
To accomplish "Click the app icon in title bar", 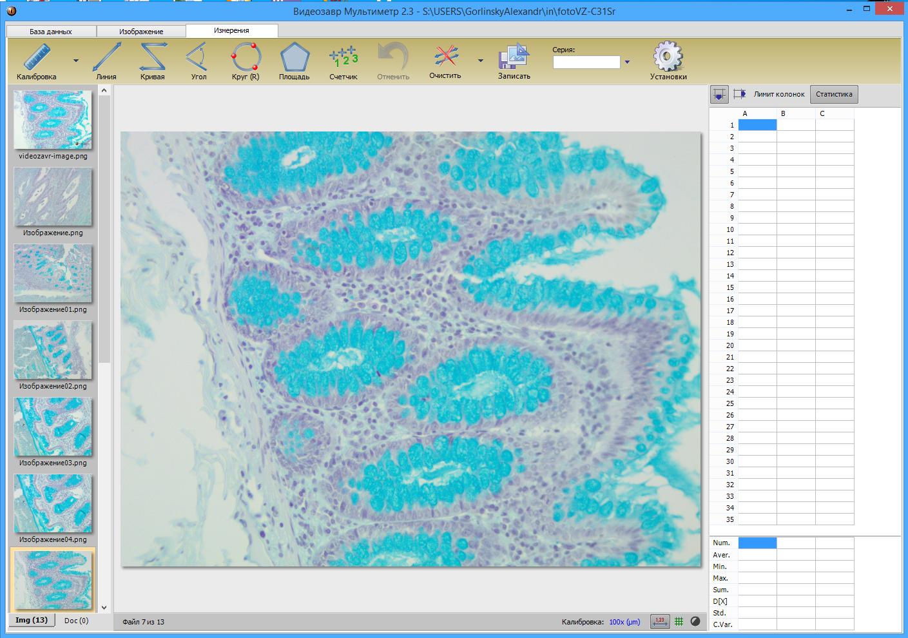I will [11, 10].
